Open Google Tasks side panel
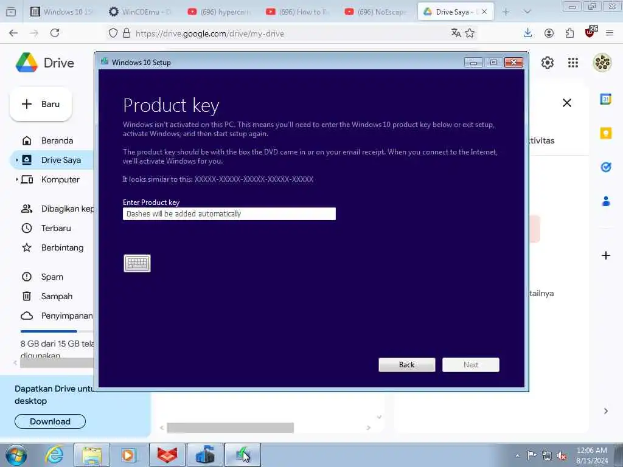623x467 pixels. pos(605,167)
